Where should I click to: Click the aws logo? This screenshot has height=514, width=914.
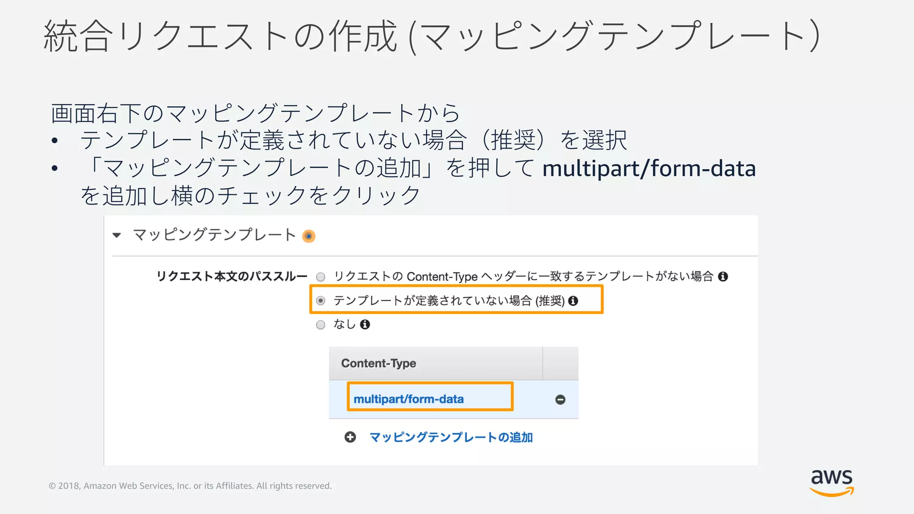point(832,483)
